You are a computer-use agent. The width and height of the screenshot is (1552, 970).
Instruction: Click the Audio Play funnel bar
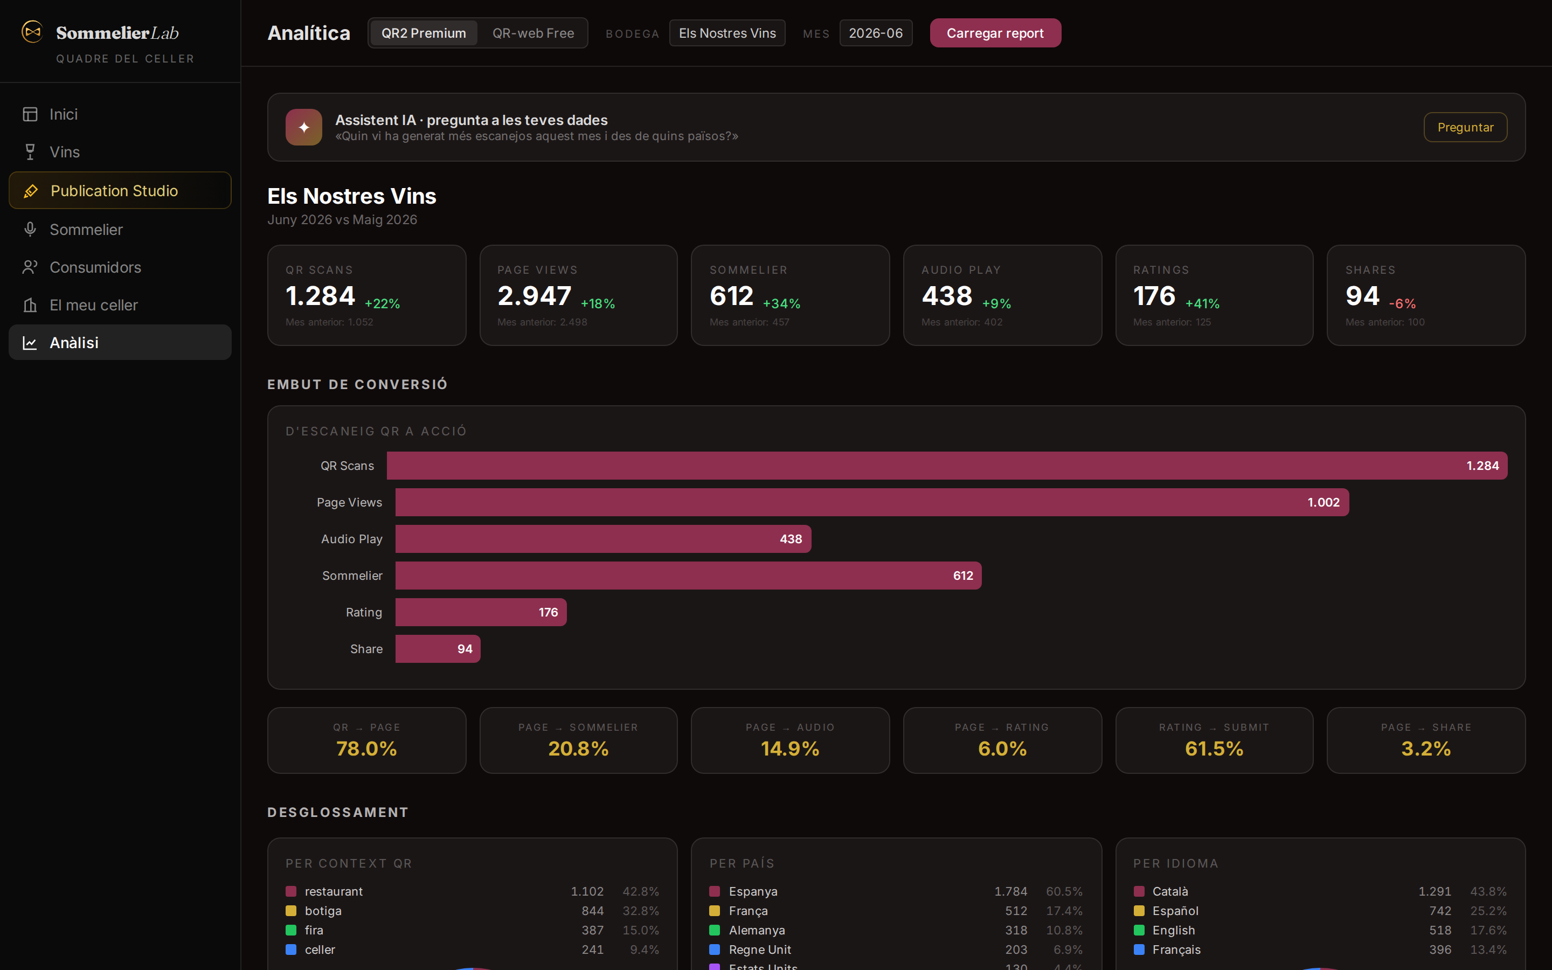(604, 539)
